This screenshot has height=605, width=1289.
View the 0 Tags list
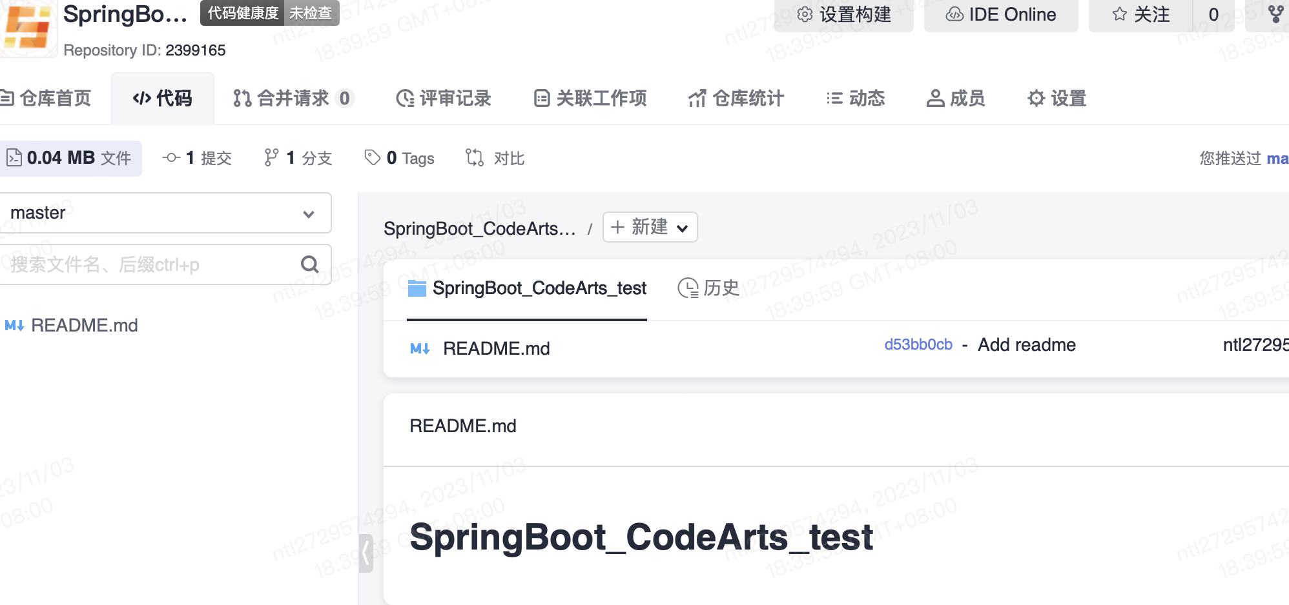tap(400, 158)
